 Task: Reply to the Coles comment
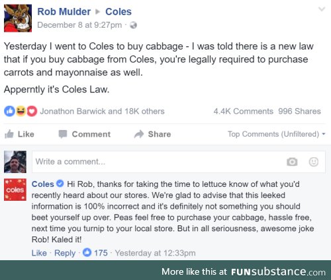click(x=65, y=253)
